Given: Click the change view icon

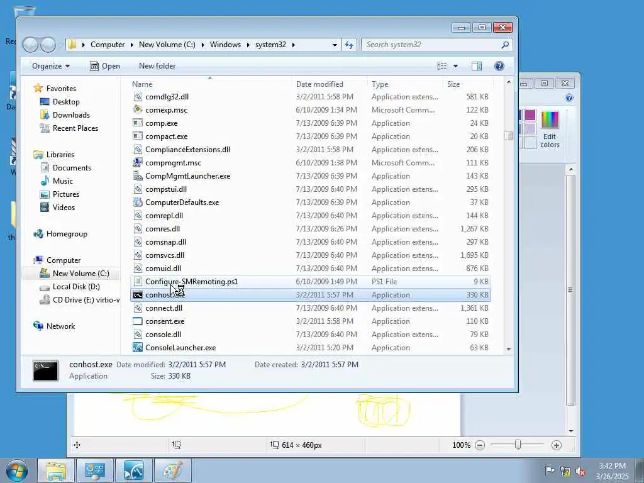Looking at the screenshot, I should (442, 66).
